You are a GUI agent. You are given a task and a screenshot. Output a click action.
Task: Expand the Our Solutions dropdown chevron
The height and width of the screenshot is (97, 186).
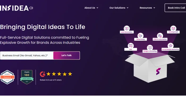128,8
